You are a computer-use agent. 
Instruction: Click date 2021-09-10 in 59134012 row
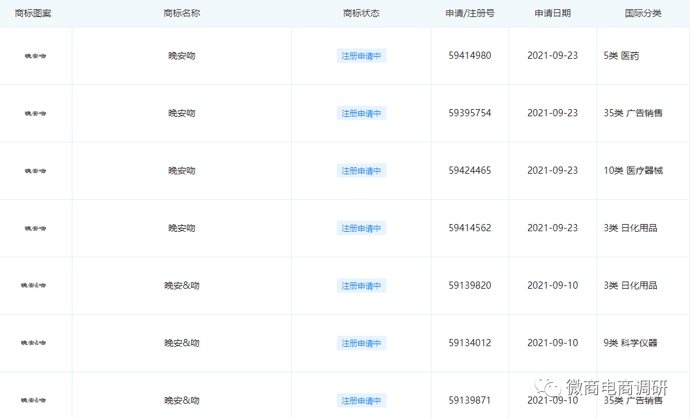click(553, 343)
